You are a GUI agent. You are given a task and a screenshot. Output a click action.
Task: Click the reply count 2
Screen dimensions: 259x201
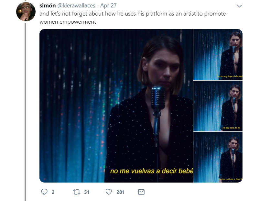[x=53, y=192]
